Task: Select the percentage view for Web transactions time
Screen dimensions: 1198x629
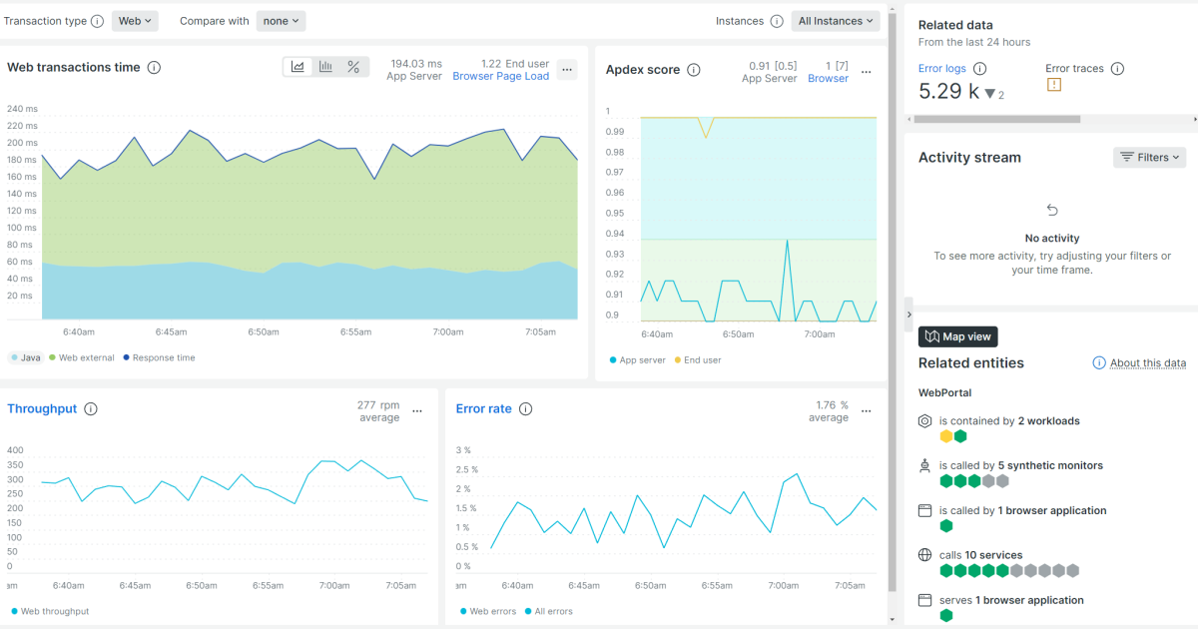Action: pos(353,66)
